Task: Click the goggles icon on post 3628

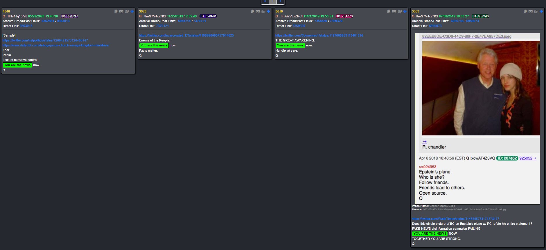Action: pos(258,11)
